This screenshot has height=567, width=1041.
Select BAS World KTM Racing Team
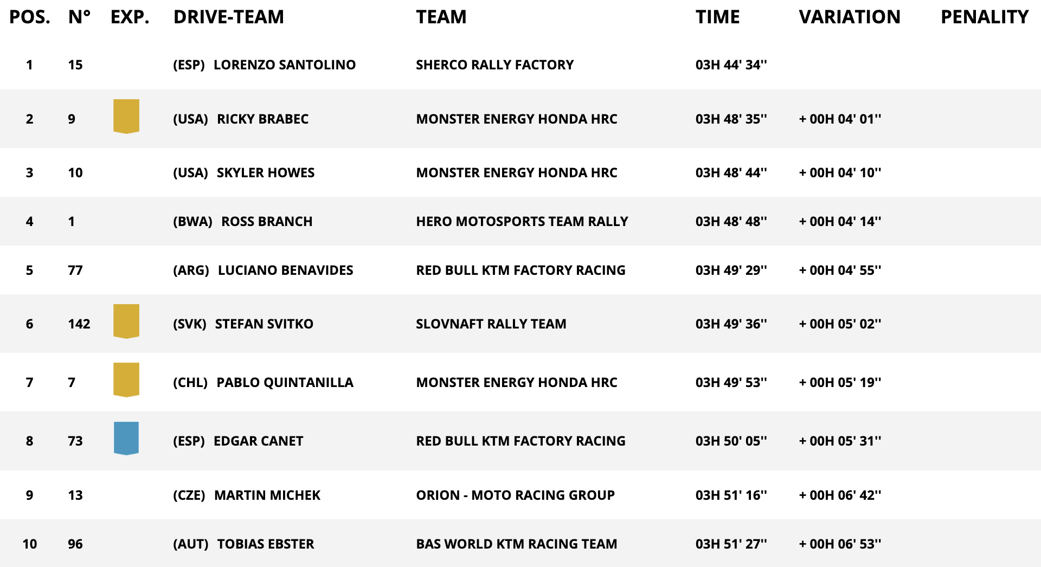(516, 544)
